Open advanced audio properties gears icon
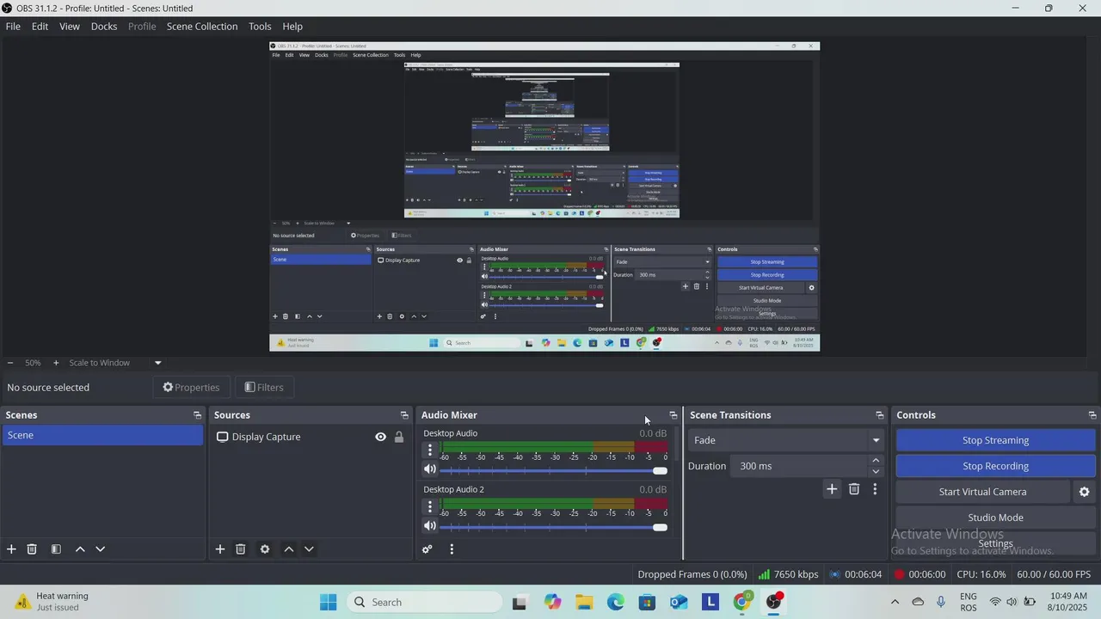This screenshot has width=1101, height=619. click(x=427, y=549)
